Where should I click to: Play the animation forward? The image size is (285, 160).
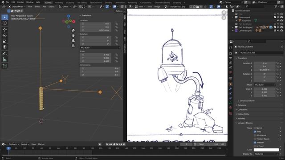coord(117,144)
